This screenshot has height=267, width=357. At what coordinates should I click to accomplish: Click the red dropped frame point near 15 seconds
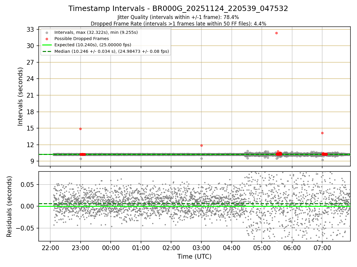tap(80, 129)
